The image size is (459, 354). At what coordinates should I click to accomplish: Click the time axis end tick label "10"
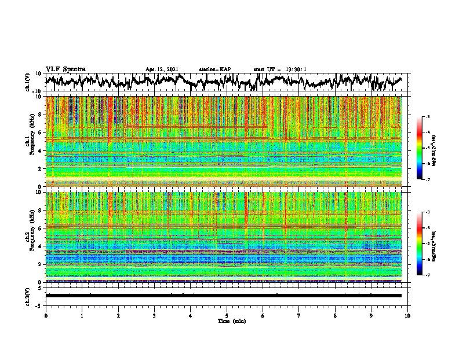(407, 316)
